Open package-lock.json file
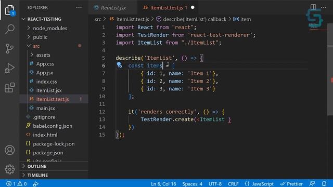 (54, 144)
